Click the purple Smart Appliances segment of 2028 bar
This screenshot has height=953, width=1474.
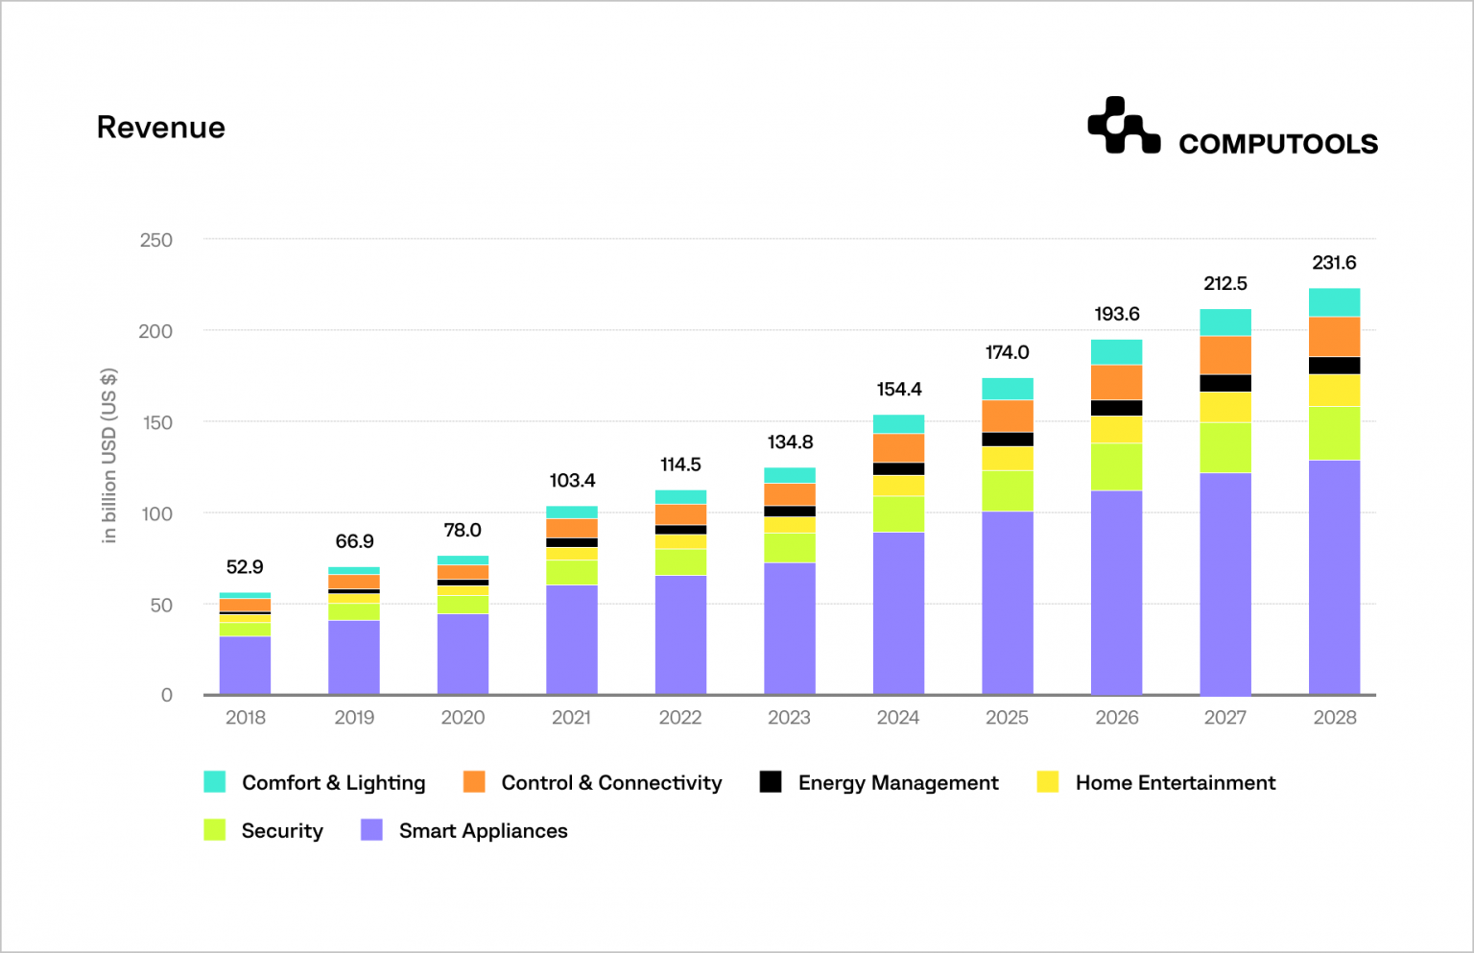1335,578
